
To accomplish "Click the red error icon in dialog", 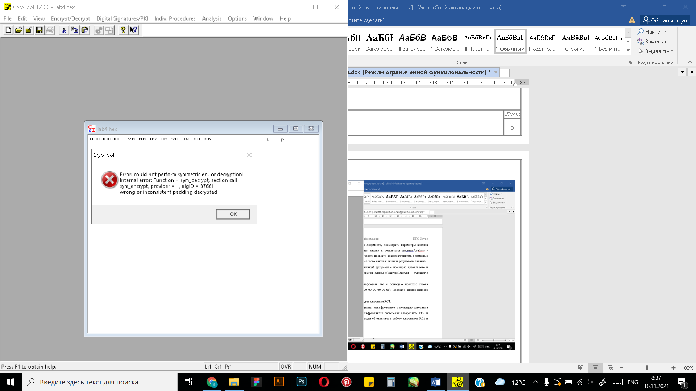I will [109, 180].
